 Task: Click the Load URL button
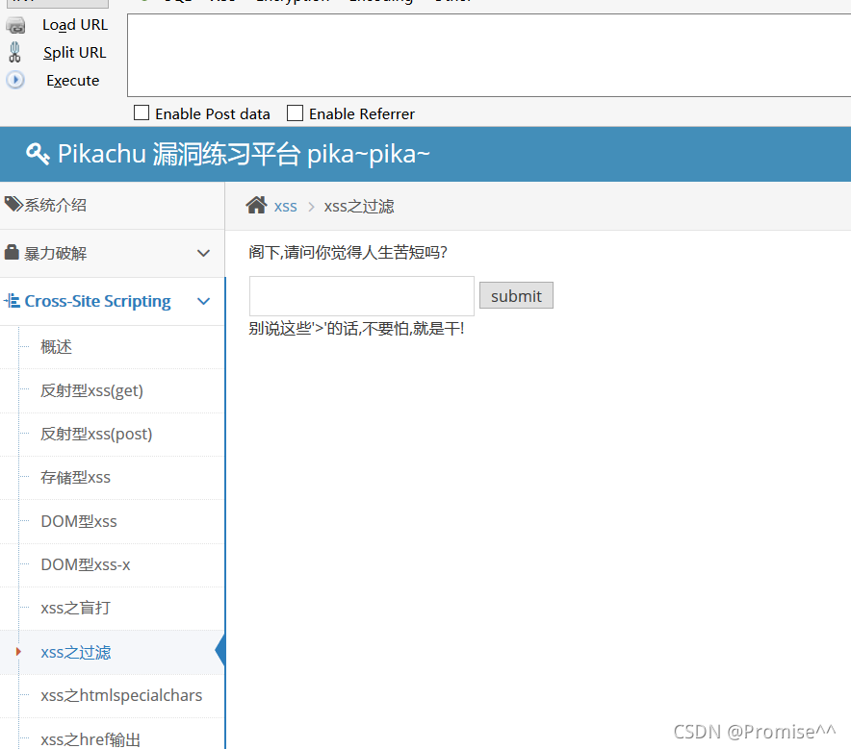point(75,25)
